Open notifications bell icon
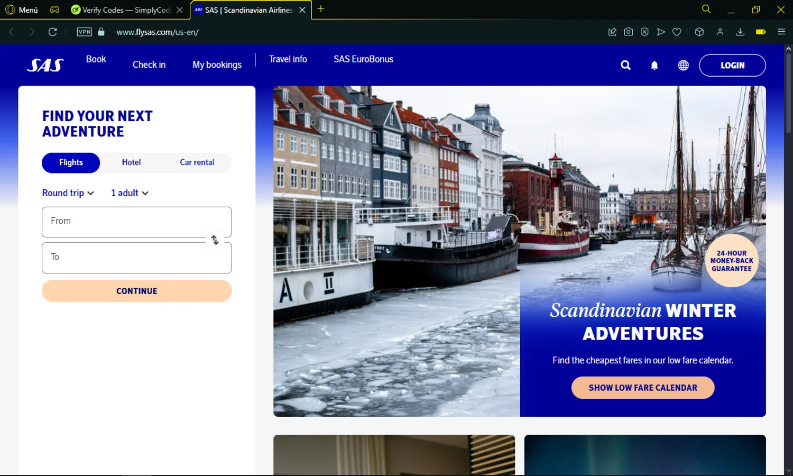Viewport: 793px width, 476px height. pyautogui.click(x=654, y=65)
